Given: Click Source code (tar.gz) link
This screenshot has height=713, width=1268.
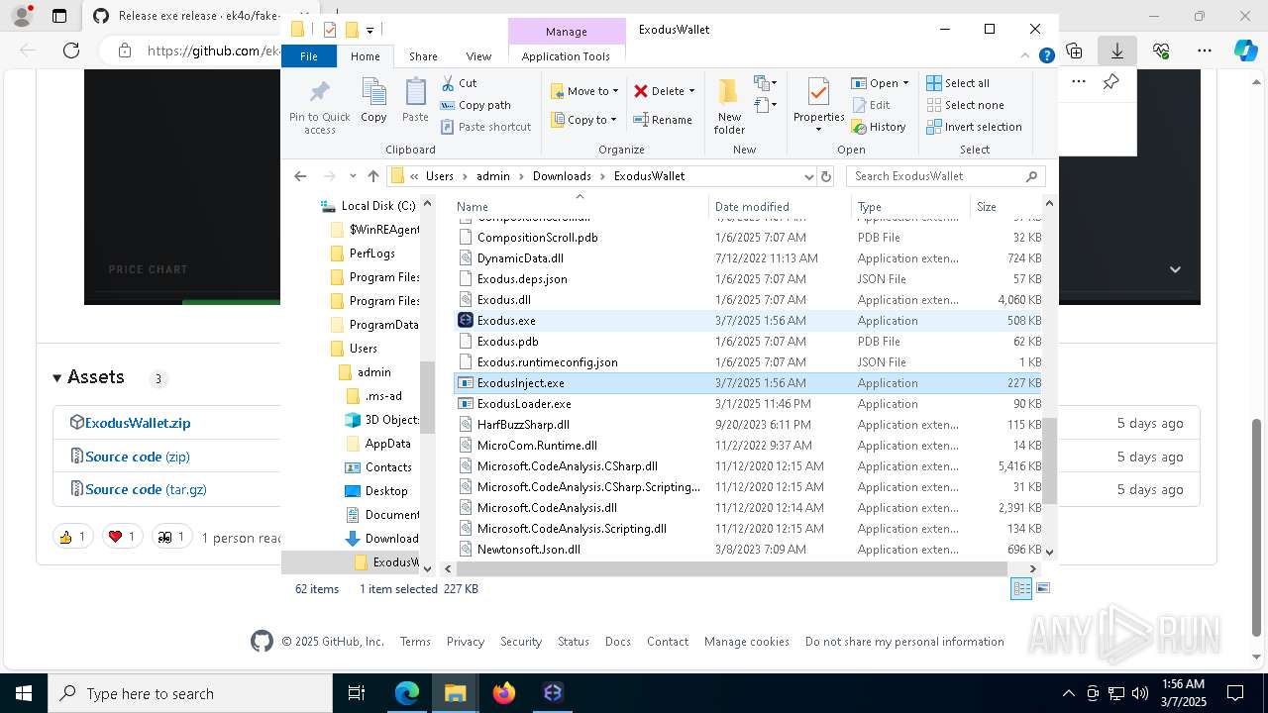Looking at the screenshot, I should [x=146, y=489].
